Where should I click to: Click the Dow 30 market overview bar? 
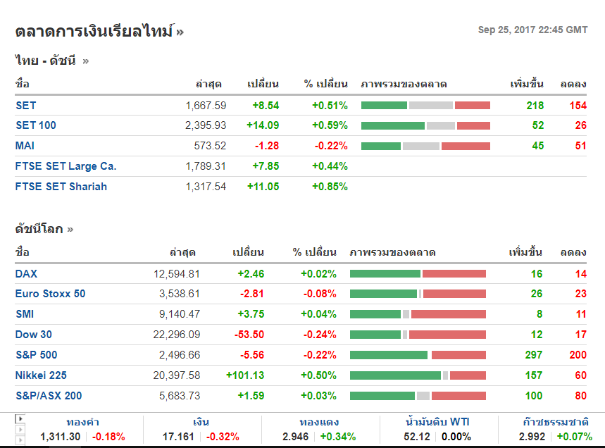(418, 335)
